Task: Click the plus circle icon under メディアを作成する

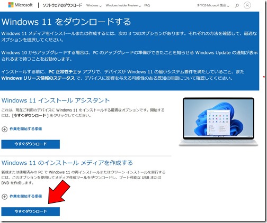Action: click(x=4, y=197)
